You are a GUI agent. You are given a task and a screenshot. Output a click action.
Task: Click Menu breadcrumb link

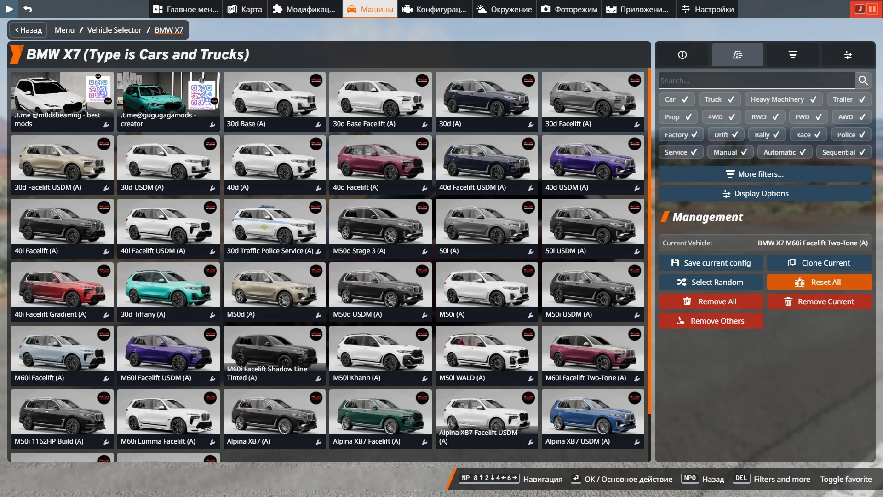(64, 30)
